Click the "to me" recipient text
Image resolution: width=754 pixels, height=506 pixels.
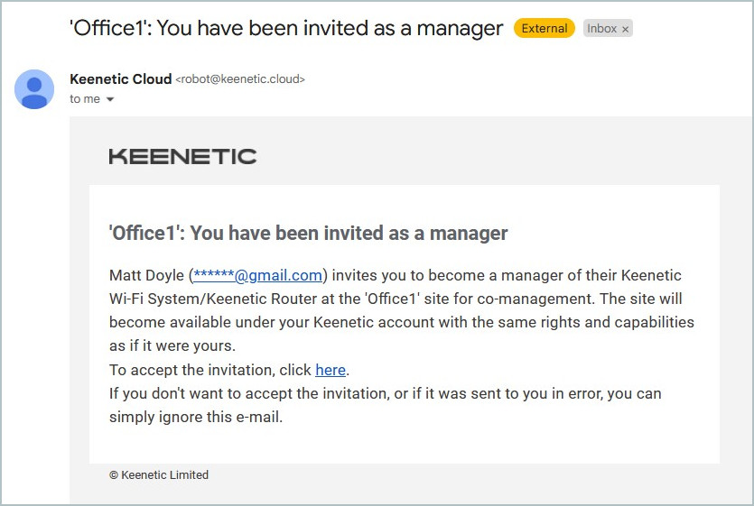coord(85,99)
